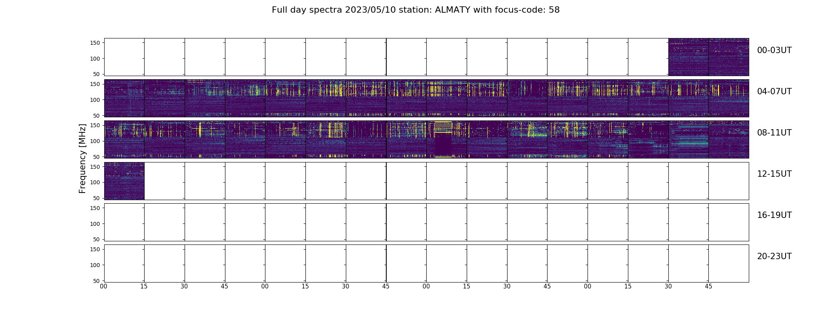
Task: Click the 100 tick of the 04-07UT row
Action: pyautogui.click(x=95, y=100)
